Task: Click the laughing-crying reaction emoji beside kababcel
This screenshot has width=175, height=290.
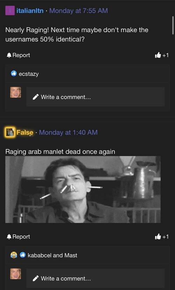Action: coord(14,255)
